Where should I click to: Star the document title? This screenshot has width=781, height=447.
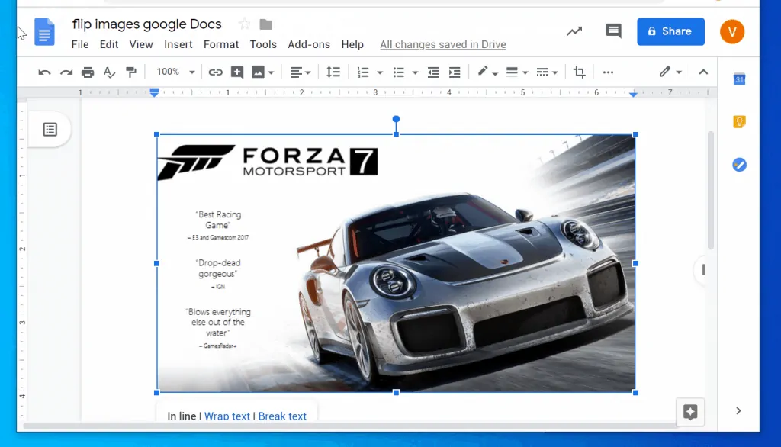coord(244,24)
